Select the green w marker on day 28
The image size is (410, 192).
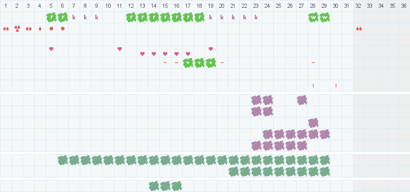click(313, 18)
